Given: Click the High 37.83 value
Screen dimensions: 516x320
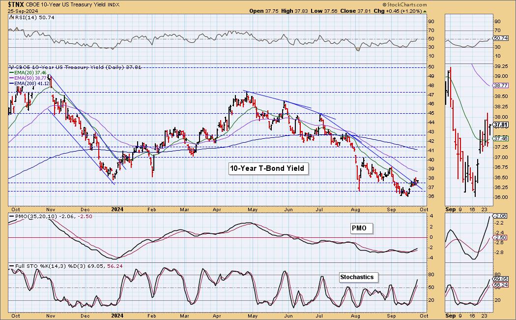Looking at the screenshot, I should click(294, 11).
